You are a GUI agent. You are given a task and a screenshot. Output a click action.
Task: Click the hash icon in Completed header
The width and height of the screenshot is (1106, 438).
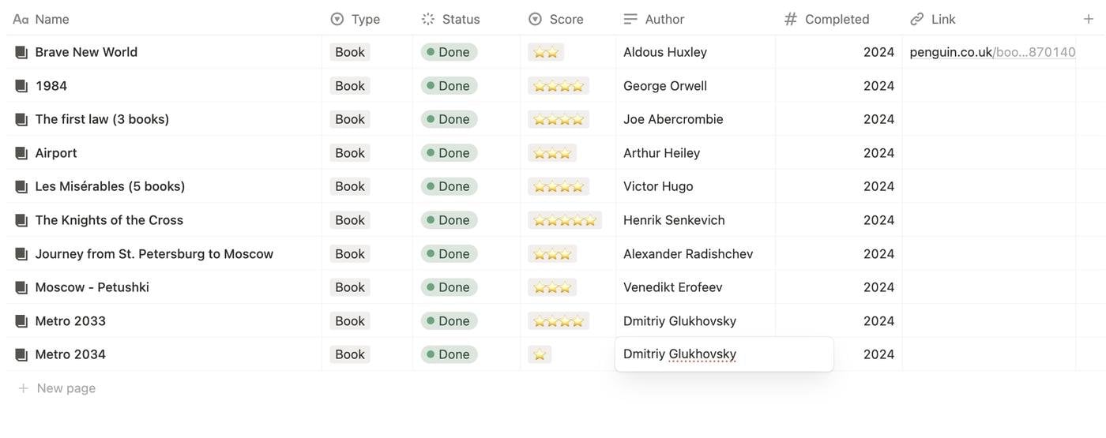[x=790, y=19]
